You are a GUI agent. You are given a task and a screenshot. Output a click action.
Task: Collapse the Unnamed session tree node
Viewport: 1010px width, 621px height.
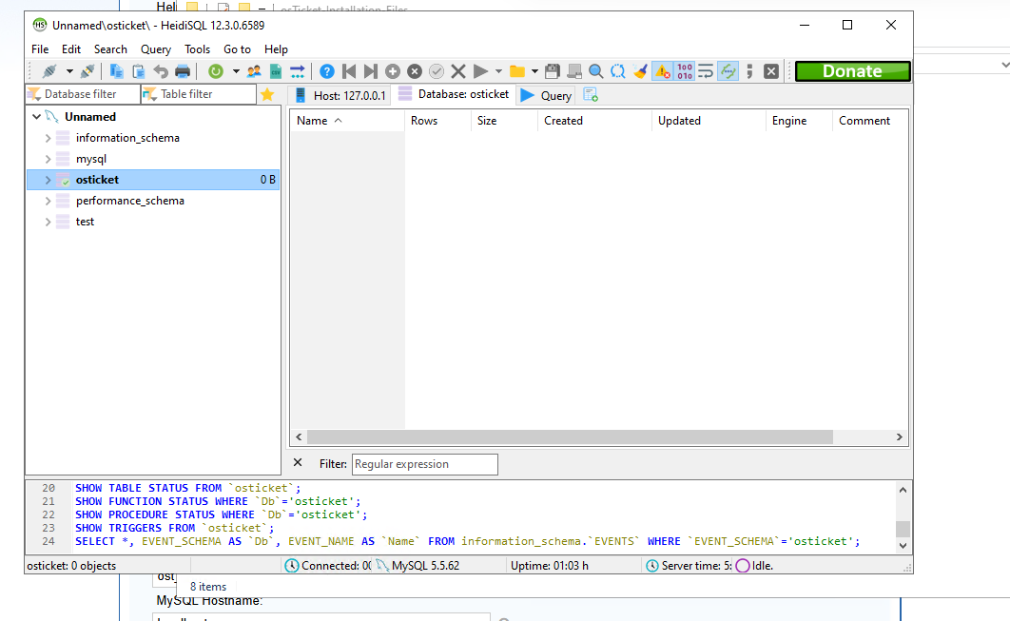click(37, 117)
